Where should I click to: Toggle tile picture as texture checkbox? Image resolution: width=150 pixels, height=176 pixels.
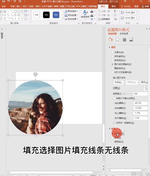coord(114,98)
